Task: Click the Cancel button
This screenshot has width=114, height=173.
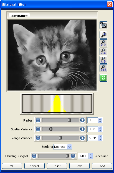Action: click(x=34, y=166)
